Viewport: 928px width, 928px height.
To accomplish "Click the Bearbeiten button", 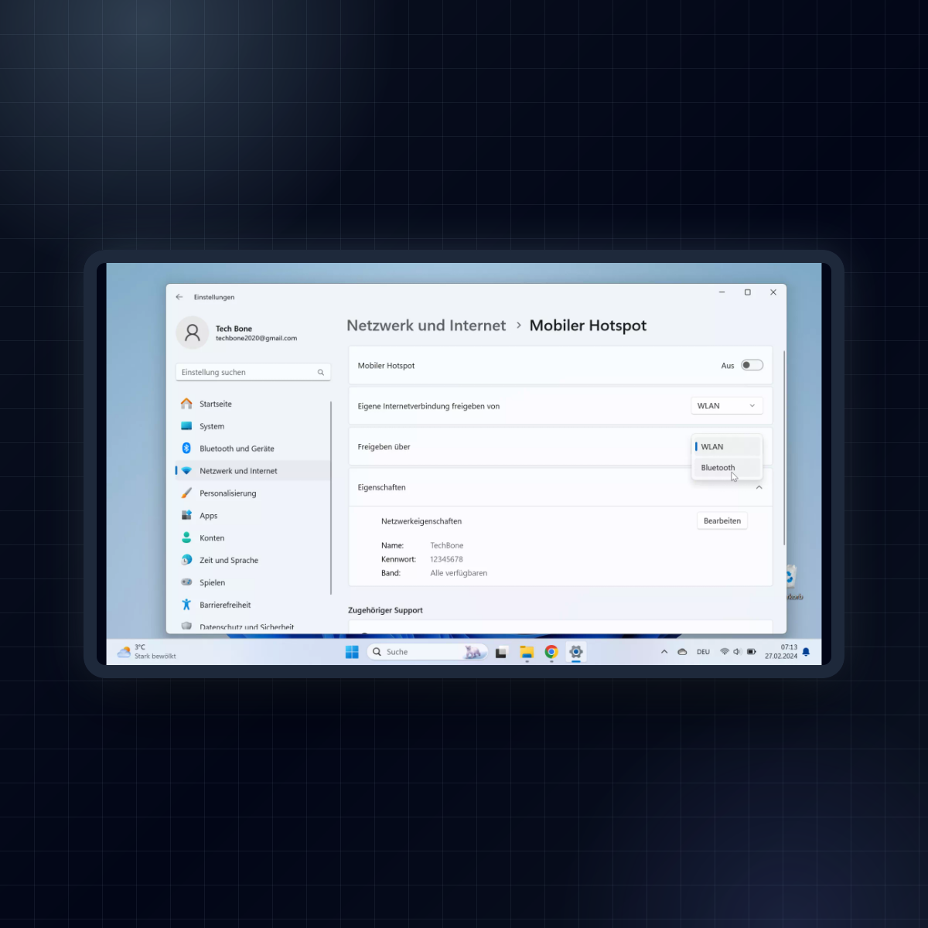I will coord(722,521).
